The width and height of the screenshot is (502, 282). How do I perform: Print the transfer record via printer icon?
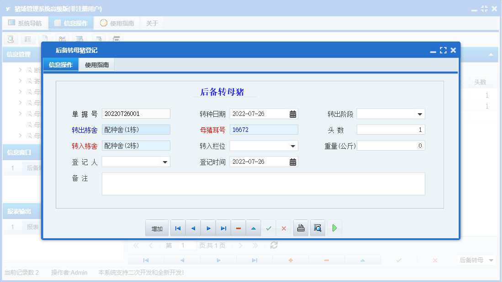[x=301, y=228]
